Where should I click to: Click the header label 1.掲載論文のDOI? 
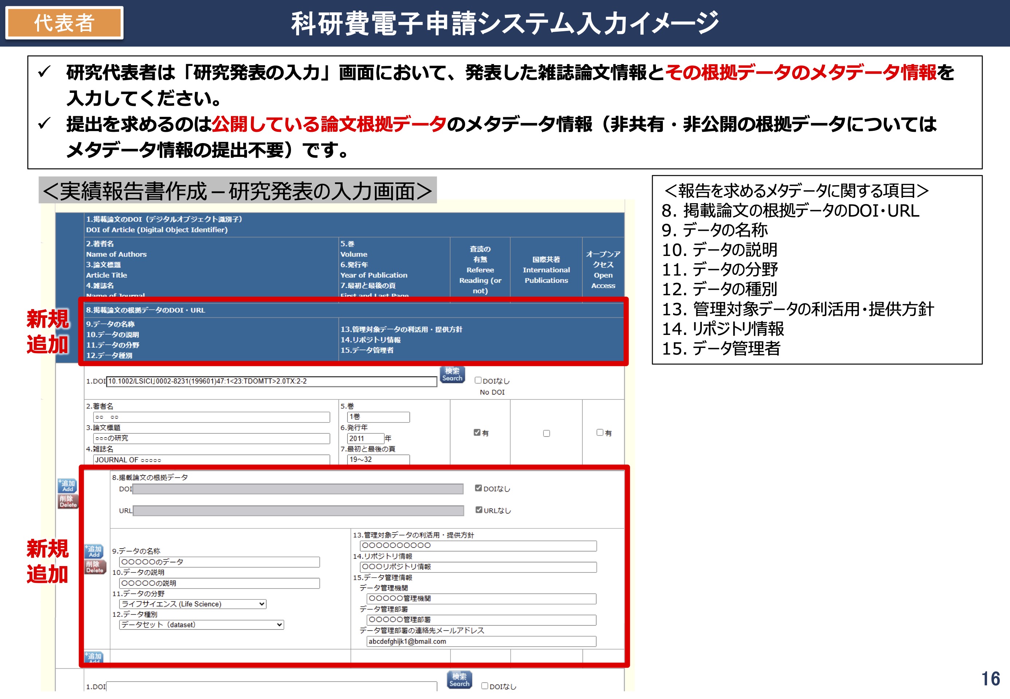tap(164, 219)
